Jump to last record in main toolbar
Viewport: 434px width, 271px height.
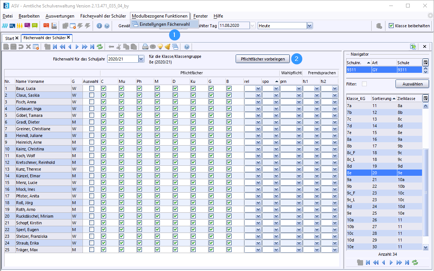[x=92, y=47]
